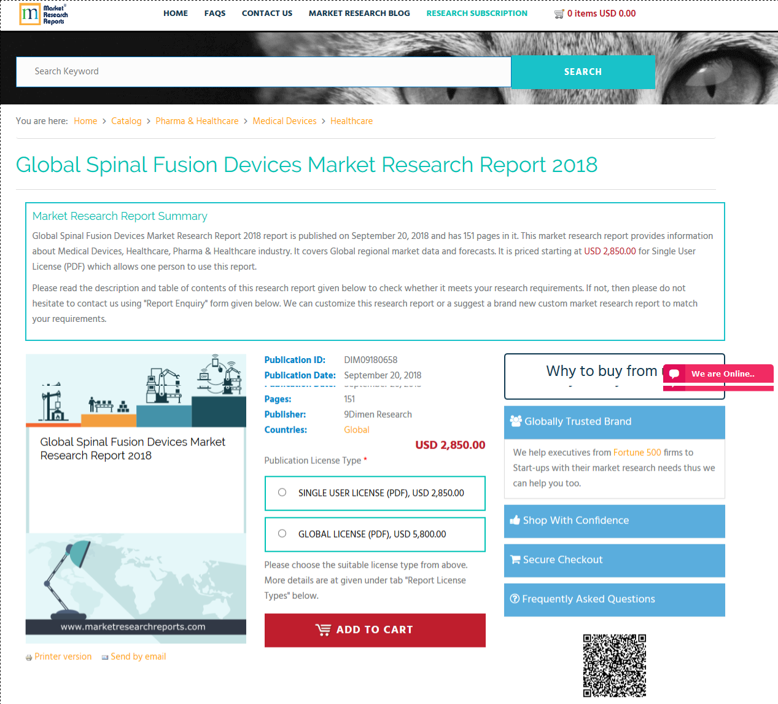
Task: Expand the Secure Checkout section
Action: point(614,560)
